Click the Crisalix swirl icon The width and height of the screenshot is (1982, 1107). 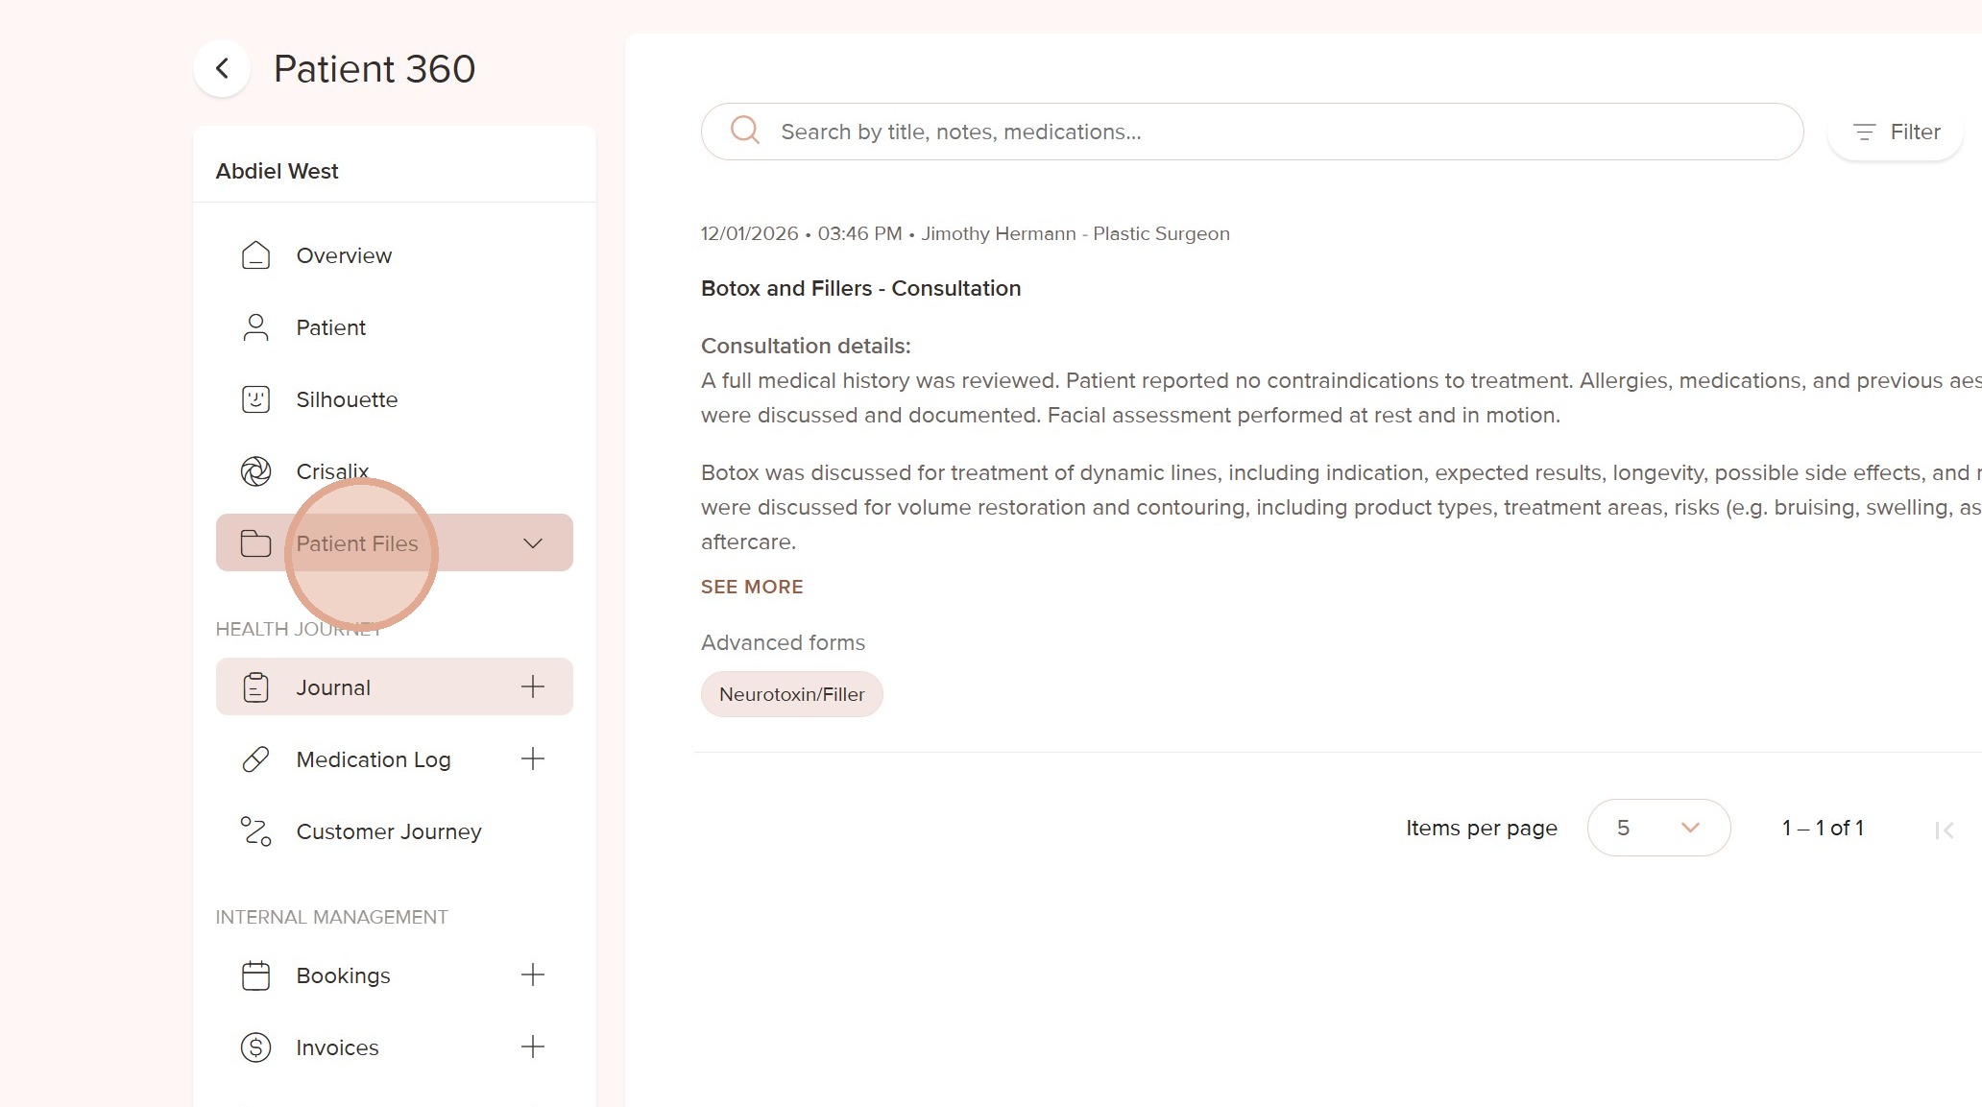click(255, 471)
